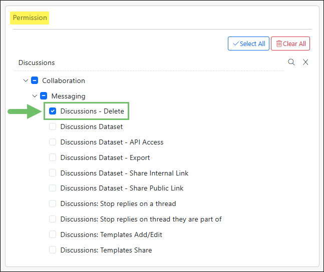Click the search magnifier icon
This screenshot has height=272, width=324.
click(291, 62)
